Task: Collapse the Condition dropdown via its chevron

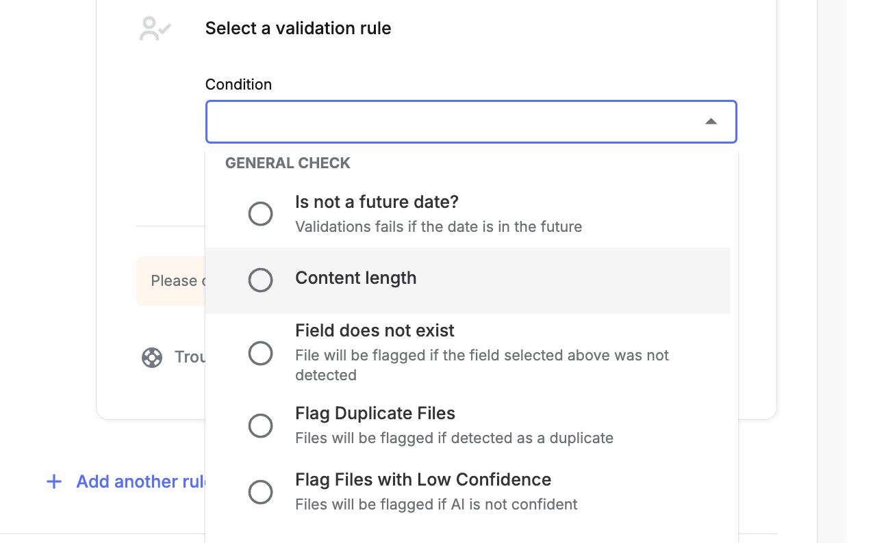Action: (711, 121)
